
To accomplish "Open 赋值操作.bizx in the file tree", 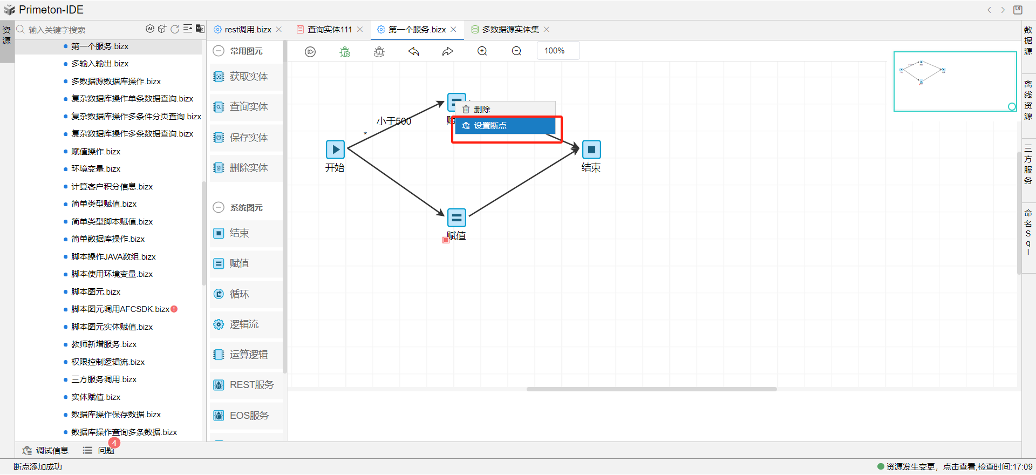I will click(96, 152).
